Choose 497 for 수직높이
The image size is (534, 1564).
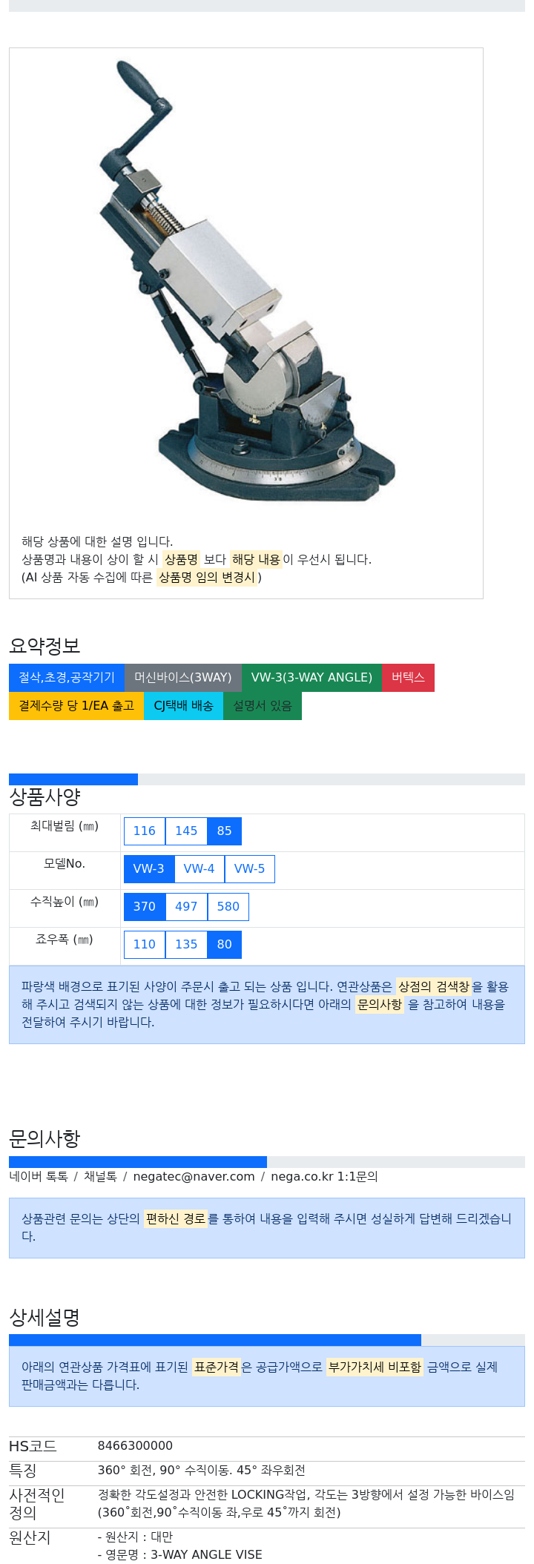pyautogui.click(x=186, y=907)
